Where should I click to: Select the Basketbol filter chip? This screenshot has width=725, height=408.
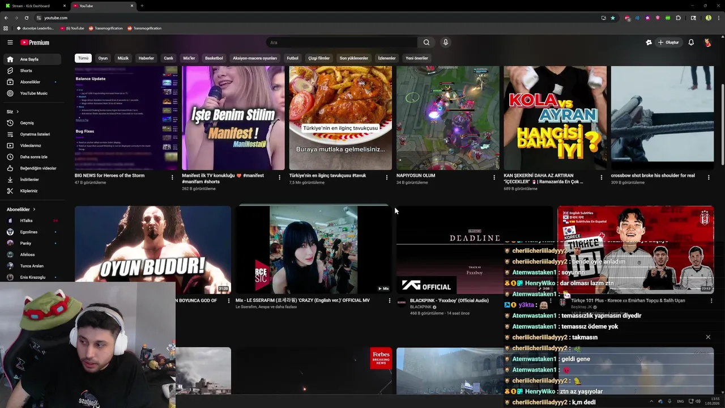click(214, 58)
